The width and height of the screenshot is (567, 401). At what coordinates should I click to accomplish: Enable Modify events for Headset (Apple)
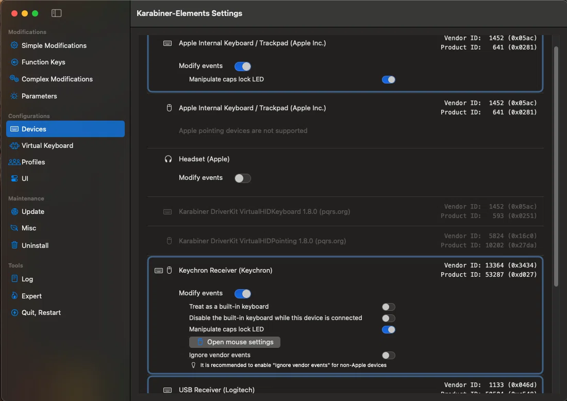(x=242, y=178)
